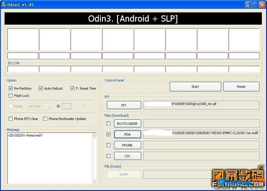
Task: Tick the BOOTLOADER file checkbox
Action: (x=108, y=124)
